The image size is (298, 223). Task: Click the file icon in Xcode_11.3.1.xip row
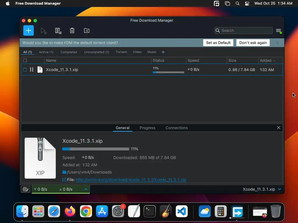pyautogui.click(x=40, y=70)
